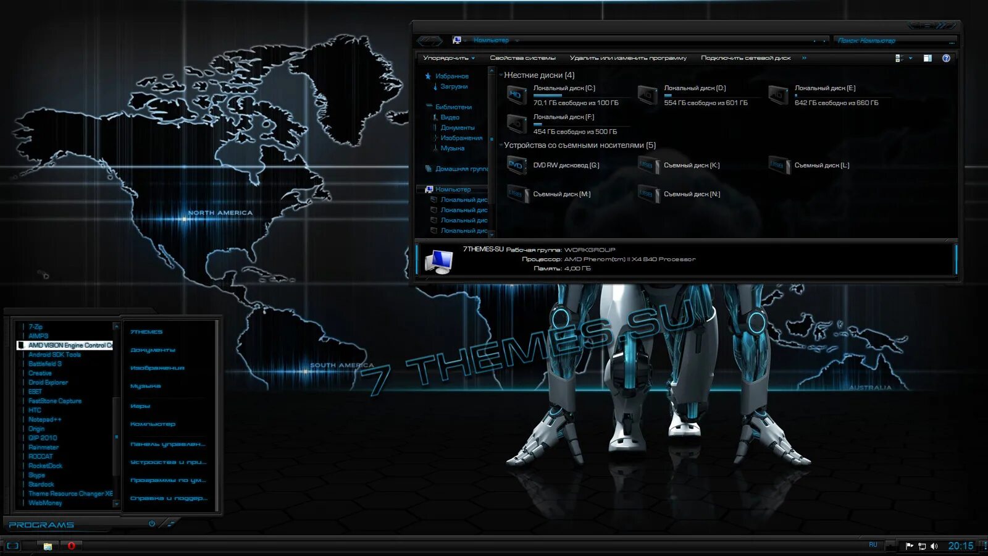Open dropdown arrow after Компьютер in address bar
Image resolution: width=988 pixels, height=556 pixels.
click(517, 40)
